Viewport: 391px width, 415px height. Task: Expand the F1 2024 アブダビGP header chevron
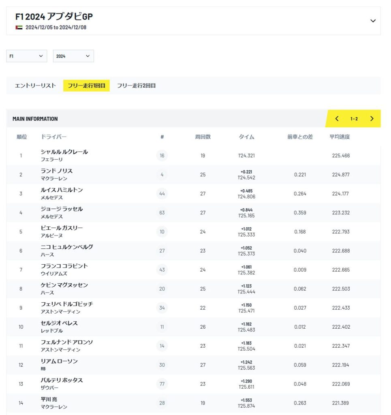pyautogui.click(x=373, y=21)
